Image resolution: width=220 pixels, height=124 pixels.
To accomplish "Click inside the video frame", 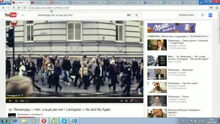I will [x=75, y=59].
